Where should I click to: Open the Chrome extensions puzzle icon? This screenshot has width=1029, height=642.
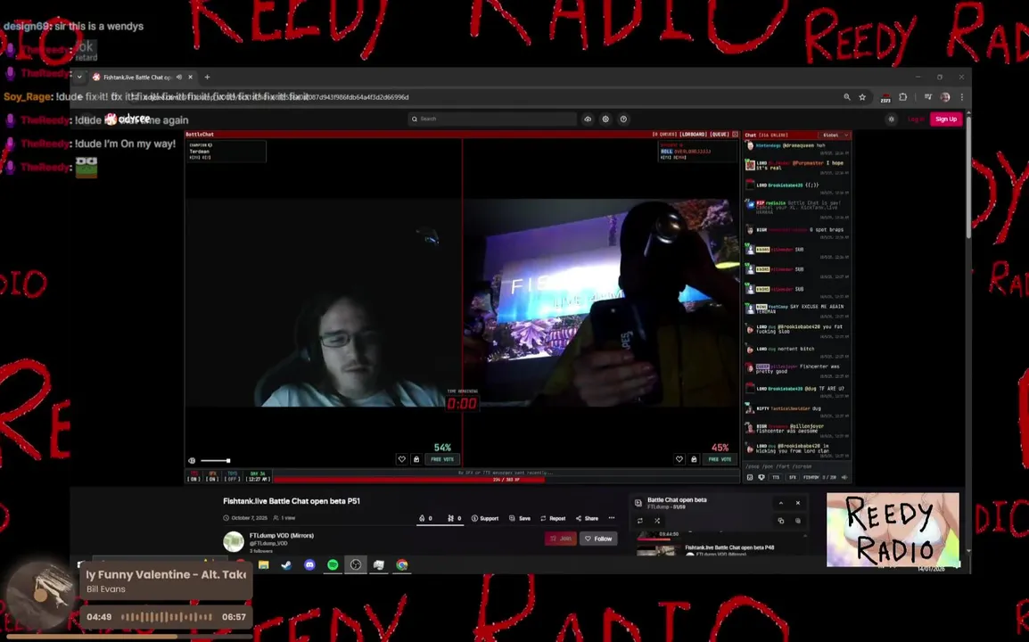903,97
